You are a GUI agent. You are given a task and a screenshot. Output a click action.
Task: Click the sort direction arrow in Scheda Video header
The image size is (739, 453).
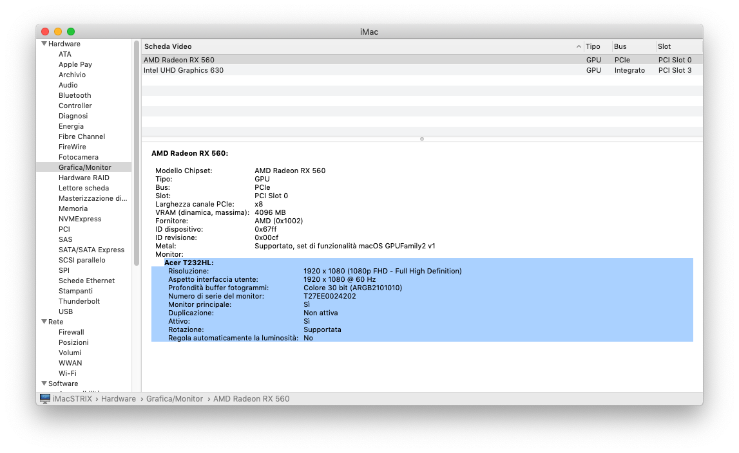pyautogui.click(x=579, y=46)
